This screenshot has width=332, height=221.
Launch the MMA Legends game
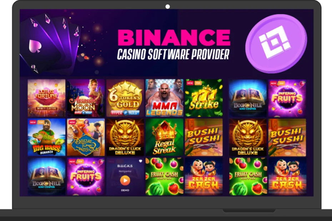coord(164,98)
